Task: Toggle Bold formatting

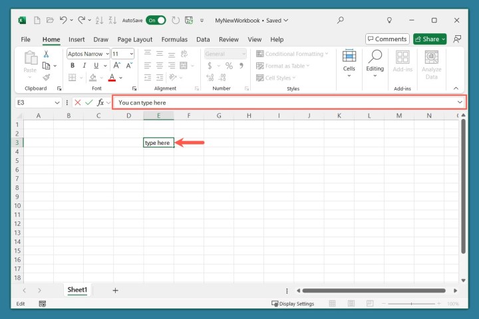Action: [73, 66]
